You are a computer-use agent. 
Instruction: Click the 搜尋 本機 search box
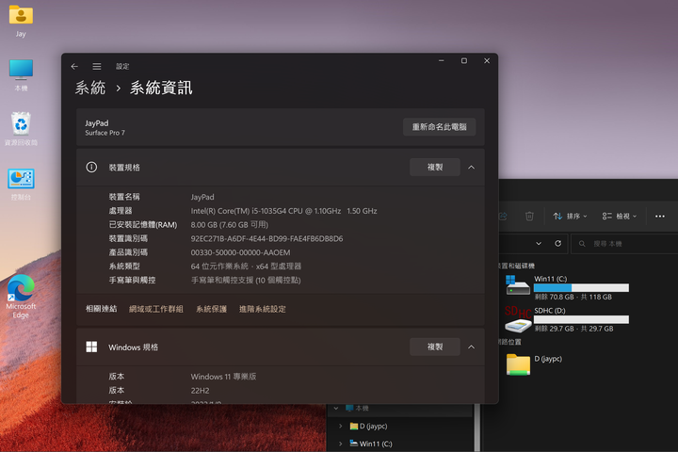click(625, 244)
